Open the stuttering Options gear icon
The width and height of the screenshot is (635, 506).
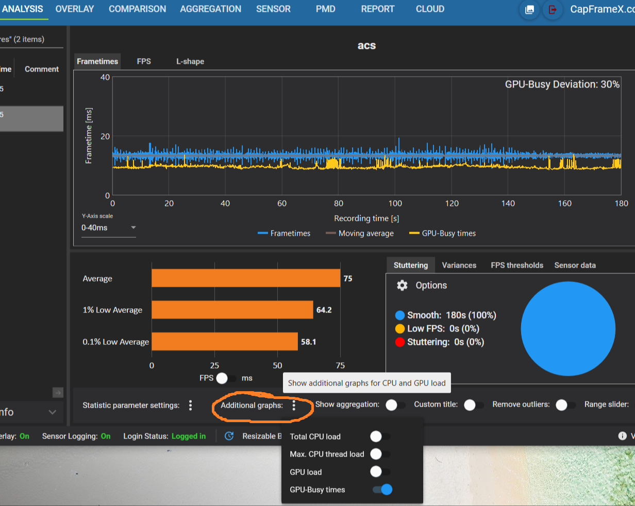coord(402,285)
